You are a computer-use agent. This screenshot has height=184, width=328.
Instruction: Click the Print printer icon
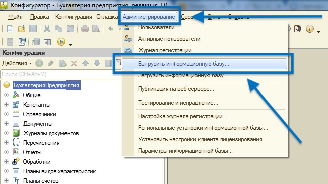pos(85,29)
